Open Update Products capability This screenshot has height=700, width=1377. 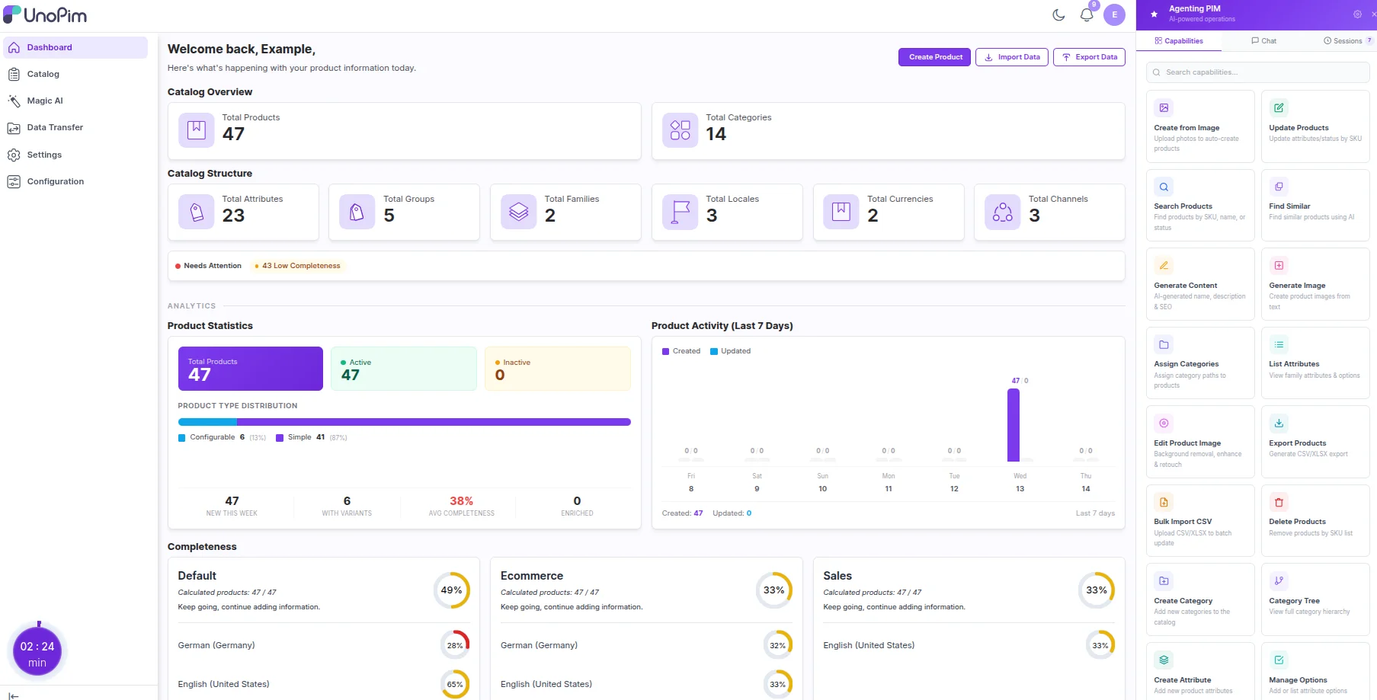1315,126
